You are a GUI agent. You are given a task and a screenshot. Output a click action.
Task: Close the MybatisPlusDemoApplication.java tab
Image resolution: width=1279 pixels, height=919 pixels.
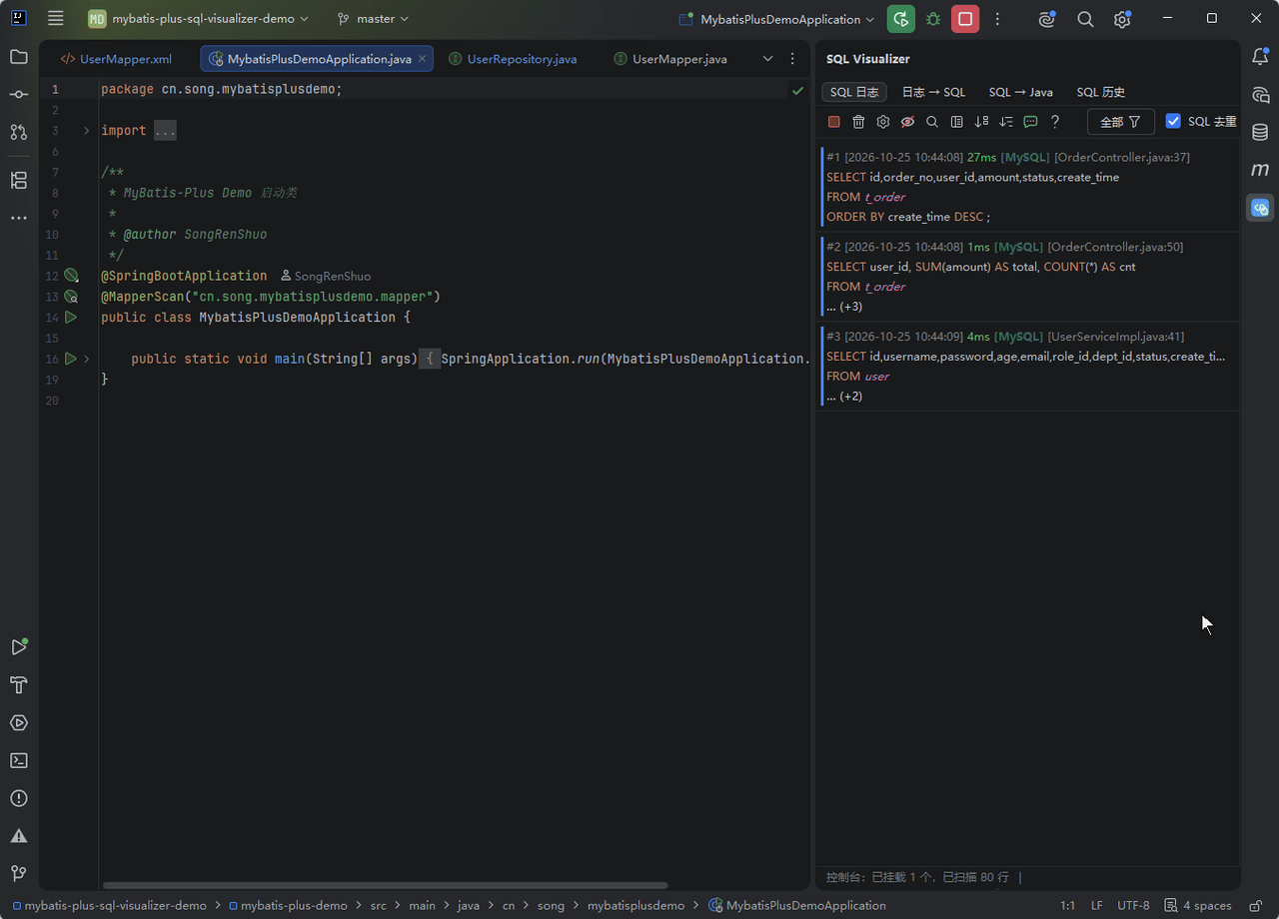point(423,59)
